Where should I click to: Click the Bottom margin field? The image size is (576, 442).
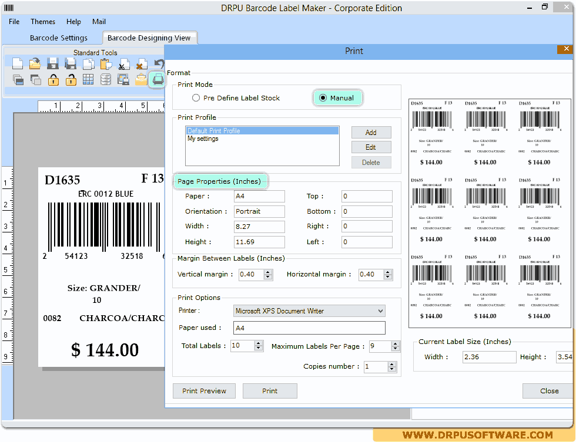click(367, 211)
